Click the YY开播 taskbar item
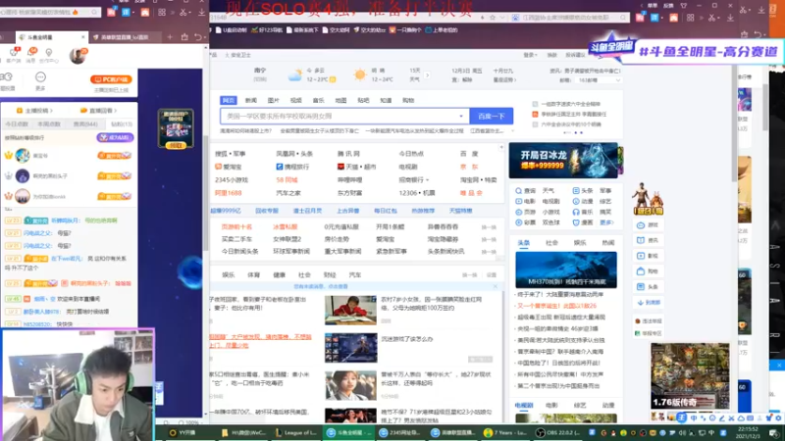Viewport: 785px width, 441px height. coord(183,432)
